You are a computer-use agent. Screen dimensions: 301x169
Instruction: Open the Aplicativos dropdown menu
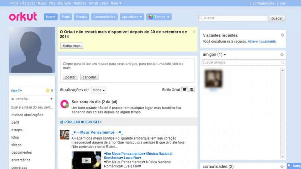pyautogui.click(x=132, y=17)
